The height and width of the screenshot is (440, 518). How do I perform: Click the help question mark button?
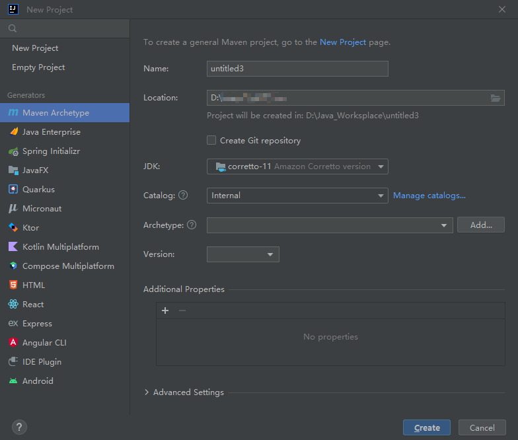[19, 427]
